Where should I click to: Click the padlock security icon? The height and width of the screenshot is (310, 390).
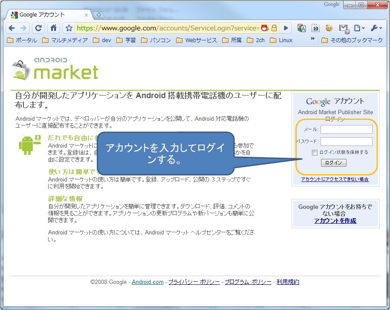pyautogui.click(x=274, y=28)
